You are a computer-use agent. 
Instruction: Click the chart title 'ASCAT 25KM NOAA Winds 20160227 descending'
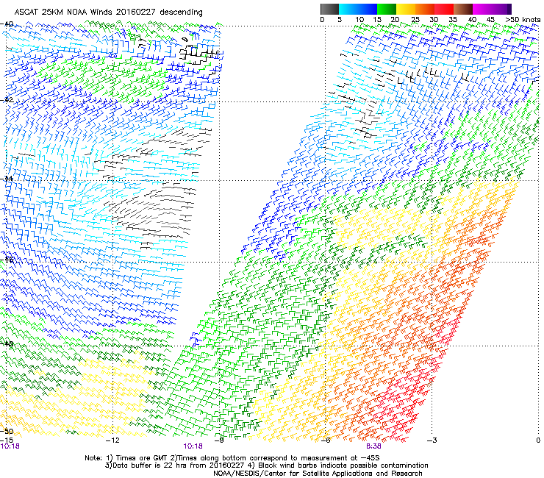(x=108, y=13)
